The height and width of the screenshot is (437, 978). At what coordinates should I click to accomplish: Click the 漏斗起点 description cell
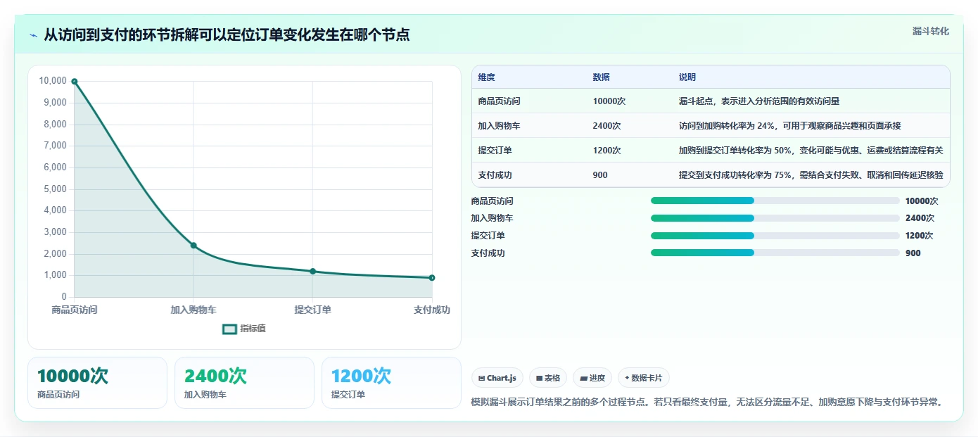pyautogui.click(x=759, y=101)
